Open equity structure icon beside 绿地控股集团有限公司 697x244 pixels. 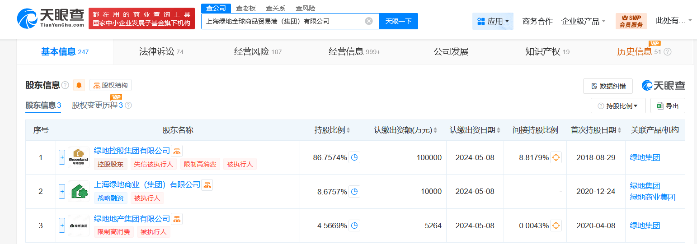click(x=177, y=151)
